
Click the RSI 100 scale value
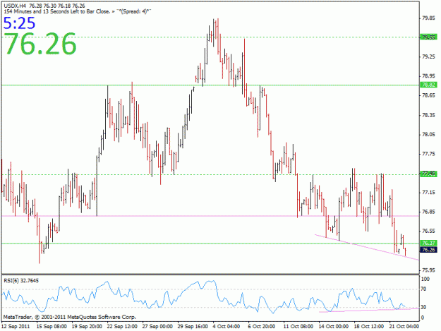pyautogui.click(x=425, y=279)
